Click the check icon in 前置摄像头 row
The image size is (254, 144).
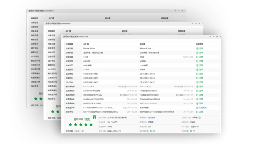[197, 104]
